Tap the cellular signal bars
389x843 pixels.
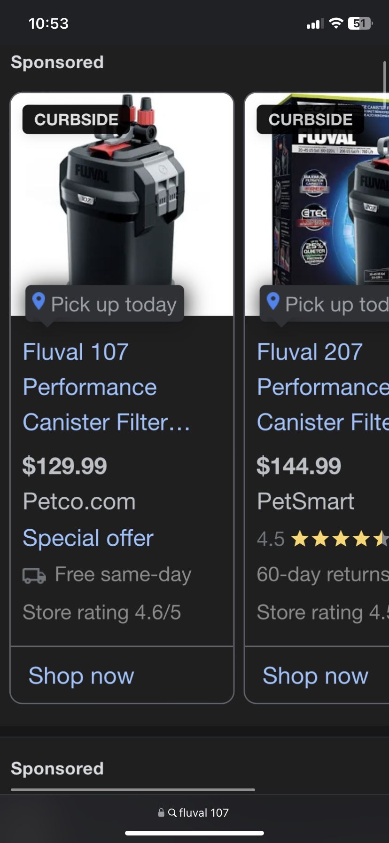tap(315, 24)
